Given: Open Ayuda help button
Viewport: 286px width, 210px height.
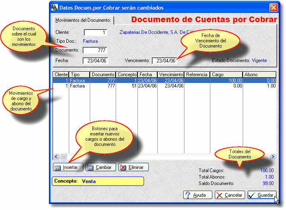Looking at the screenshot, I should [x=197, y=195].
